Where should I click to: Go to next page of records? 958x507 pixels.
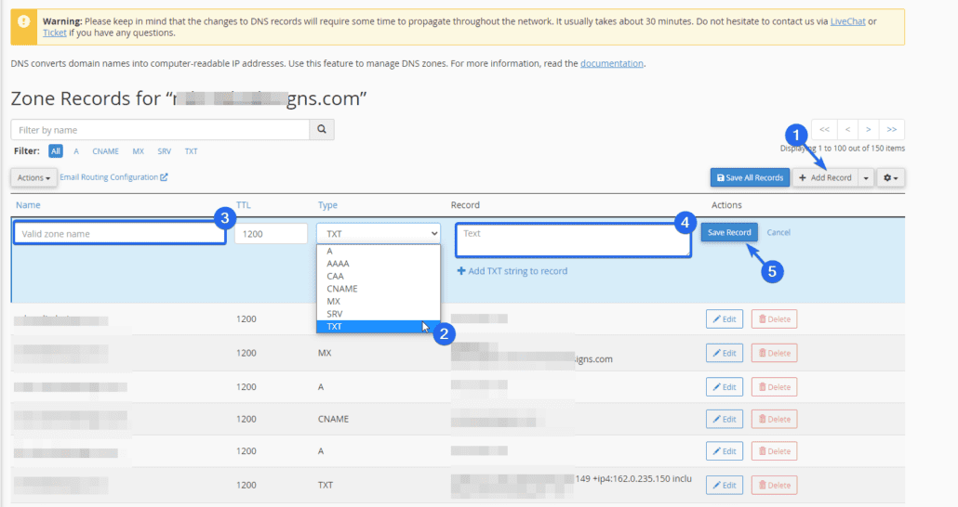click(x=868, y=129)
